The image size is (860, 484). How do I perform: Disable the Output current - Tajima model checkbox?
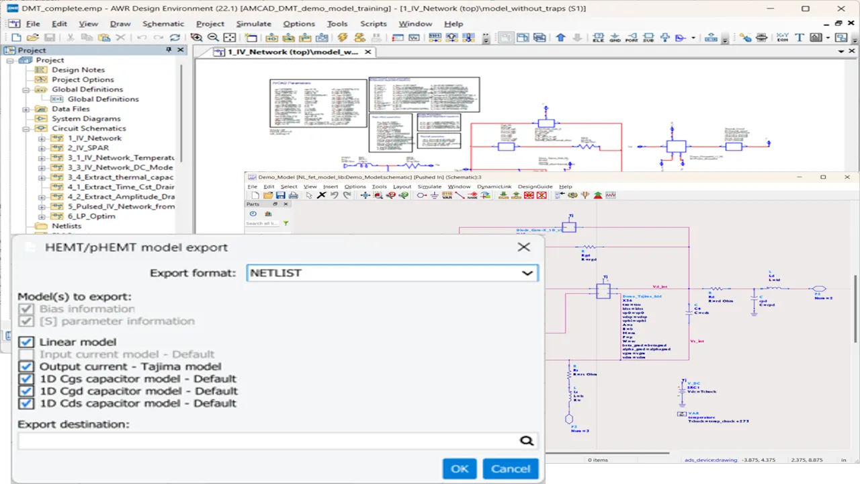26,366
